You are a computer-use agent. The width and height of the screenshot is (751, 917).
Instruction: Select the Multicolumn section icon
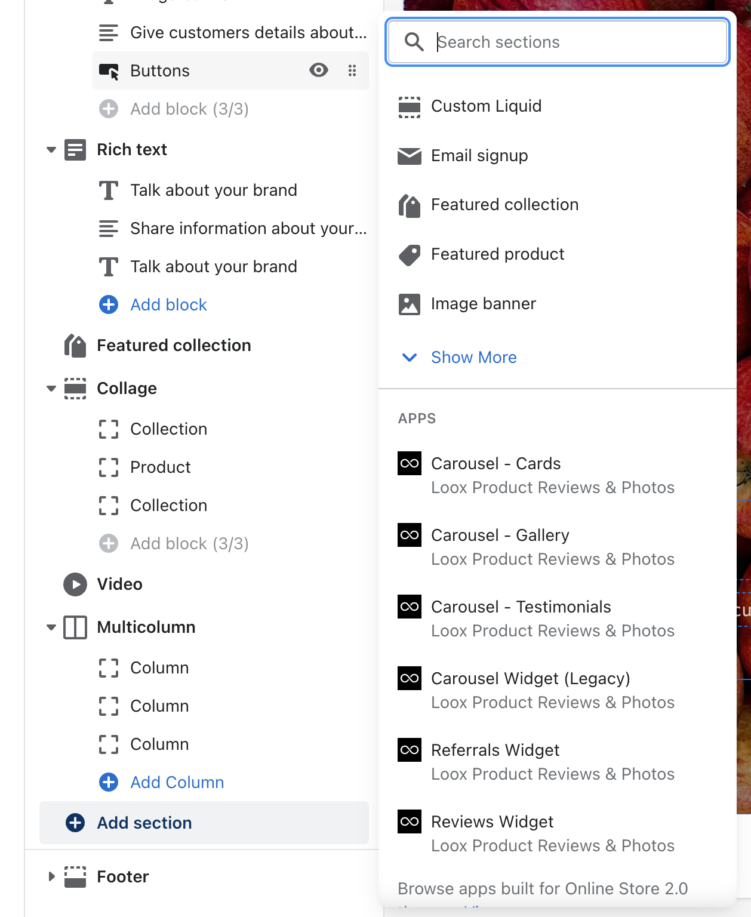click(x=75, y=627)
